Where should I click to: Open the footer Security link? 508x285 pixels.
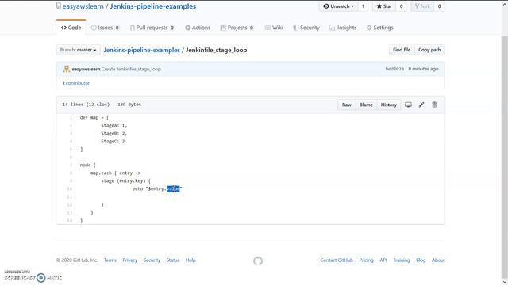coord(152,260)
